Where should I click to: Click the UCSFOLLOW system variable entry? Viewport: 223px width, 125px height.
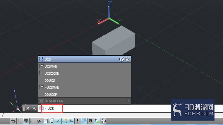[x=85, y=101]
